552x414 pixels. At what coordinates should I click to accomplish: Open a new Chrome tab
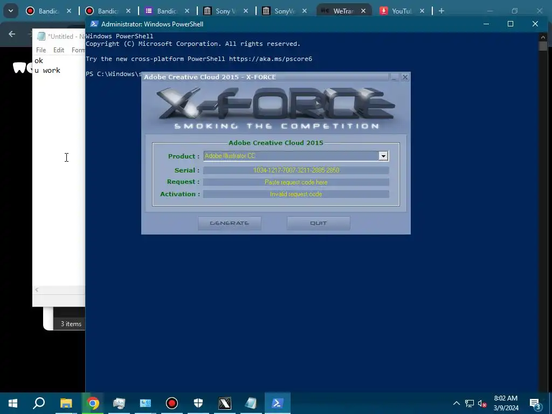tap(441, 11)
